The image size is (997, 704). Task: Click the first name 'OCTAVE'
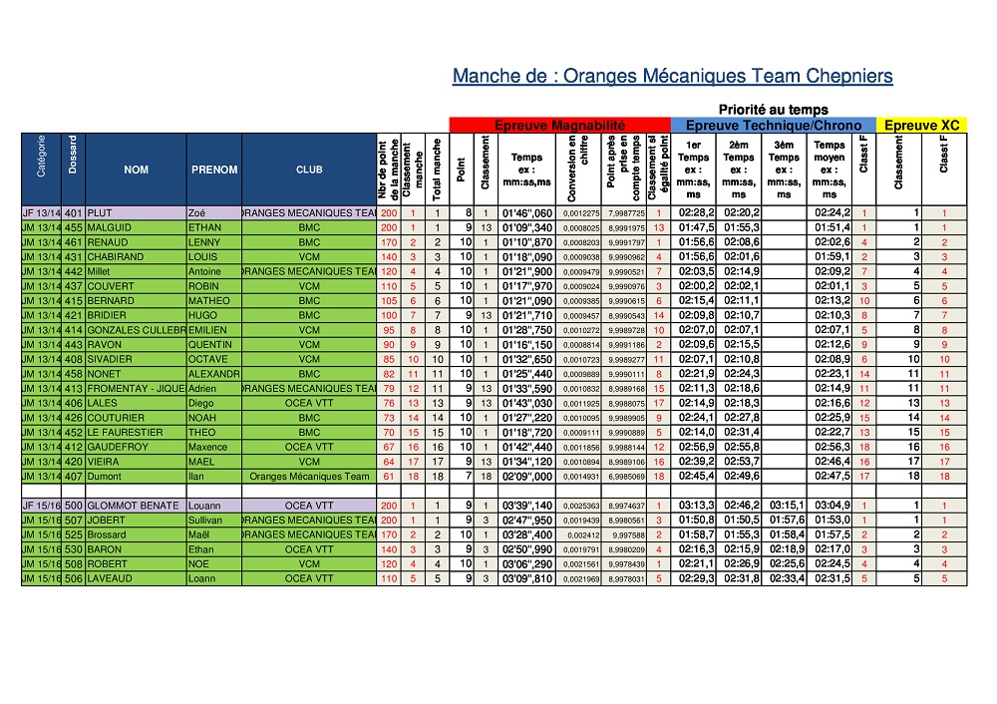click(214, 359)
